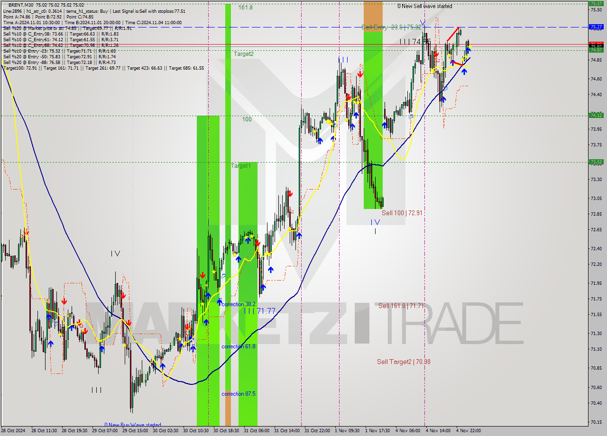607x436 pixels.
Task: Click the '161.8' Fibonacci level label
Action: pyautogui.click(x=245, y=8)
